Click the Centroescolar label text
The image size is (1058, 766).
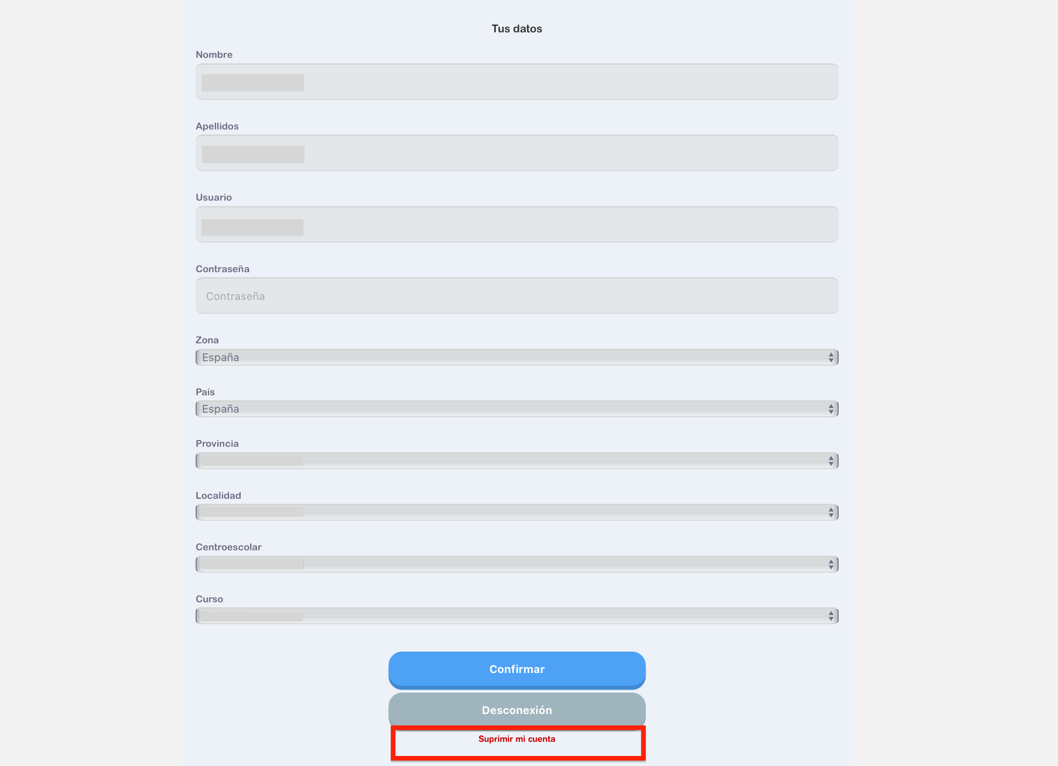228,547
